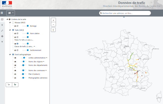Hide the Noms des communes layer
The height and width of the screenshot is (104, 163).
(15, 70)
